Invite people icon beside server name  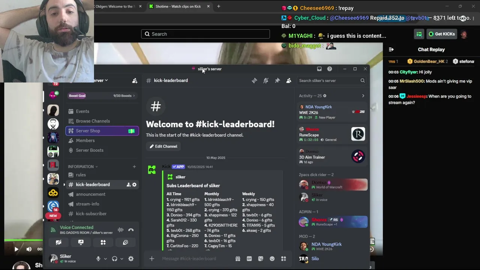point(135,81)
